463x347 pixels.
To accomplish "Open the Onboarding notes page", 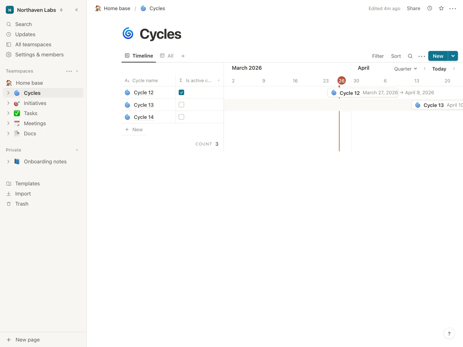I will tap(45, 162).
